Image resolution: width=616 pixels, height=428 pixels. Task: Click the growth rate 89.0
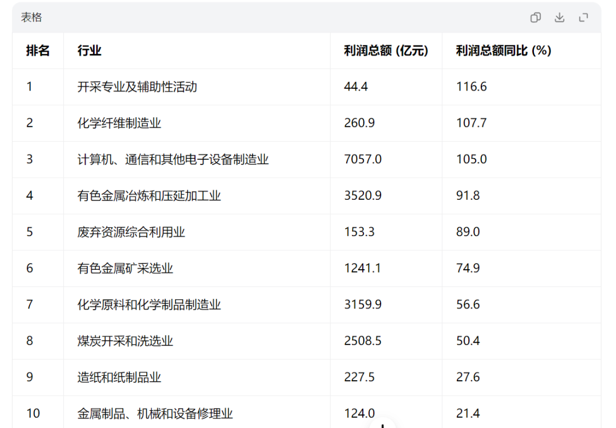point(468,232)
